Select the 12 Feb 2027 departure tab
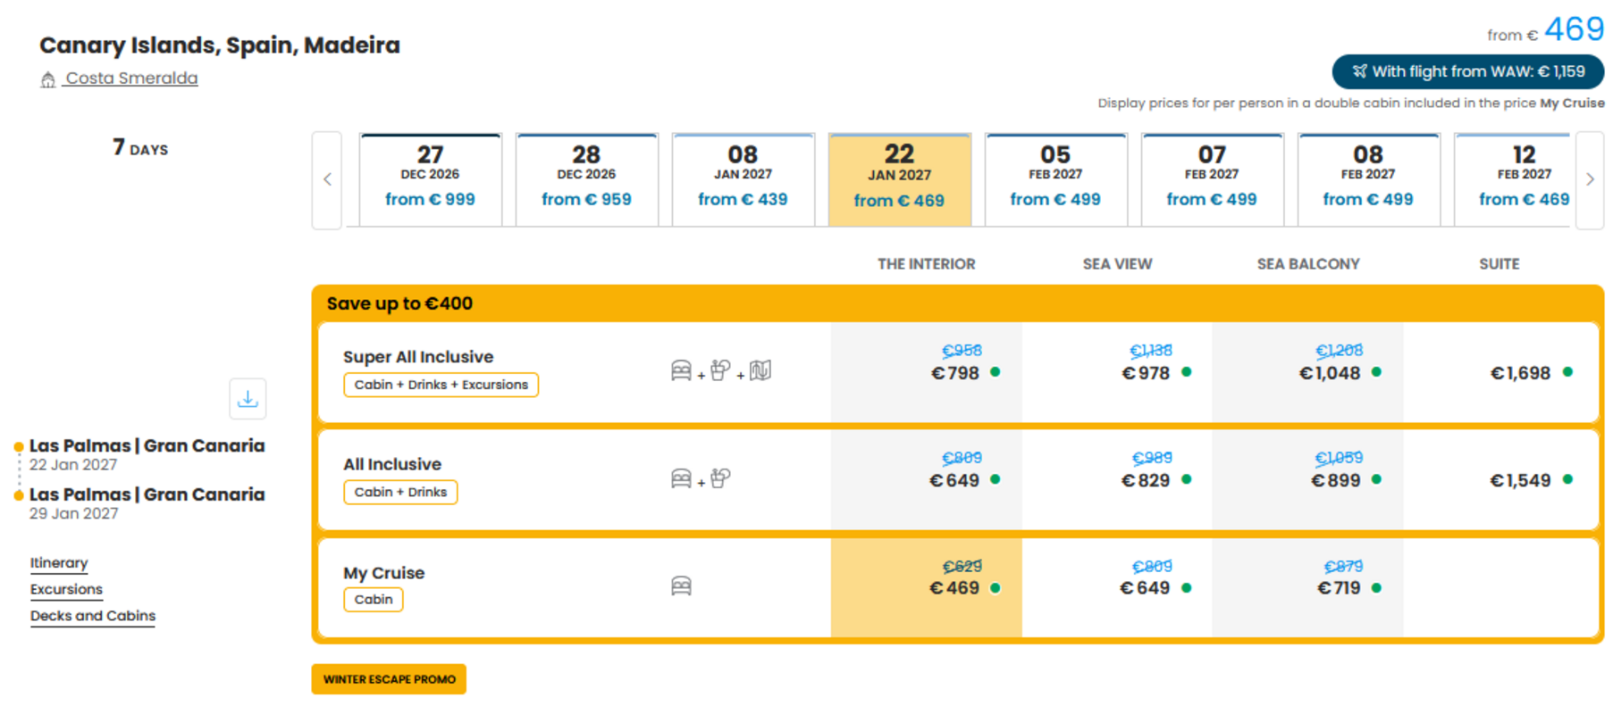1613x714 pixels. [x=1514, y=179]
